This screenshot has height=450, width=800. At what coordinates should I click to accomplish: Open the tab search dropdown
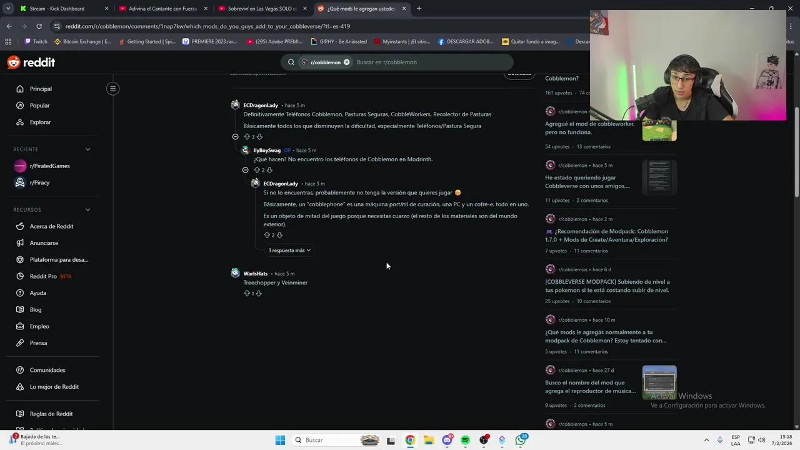(x=7, y=9)
